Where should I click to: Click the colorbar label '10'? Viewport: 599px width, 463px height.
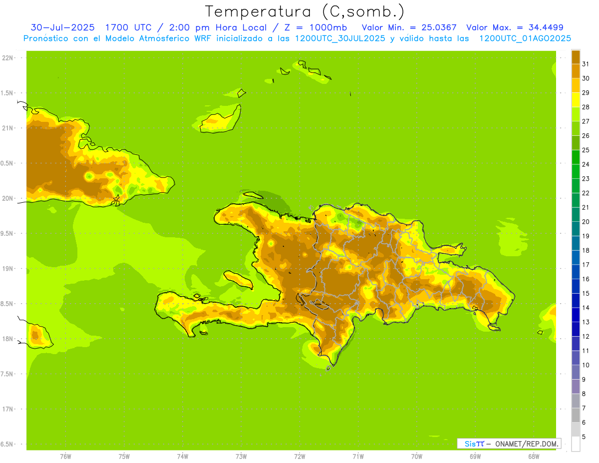[586, 365]
